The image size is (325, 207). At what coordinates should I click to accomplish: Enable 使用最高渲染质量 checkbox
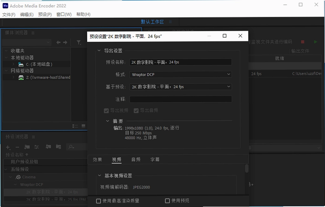(x=98, y=201)
